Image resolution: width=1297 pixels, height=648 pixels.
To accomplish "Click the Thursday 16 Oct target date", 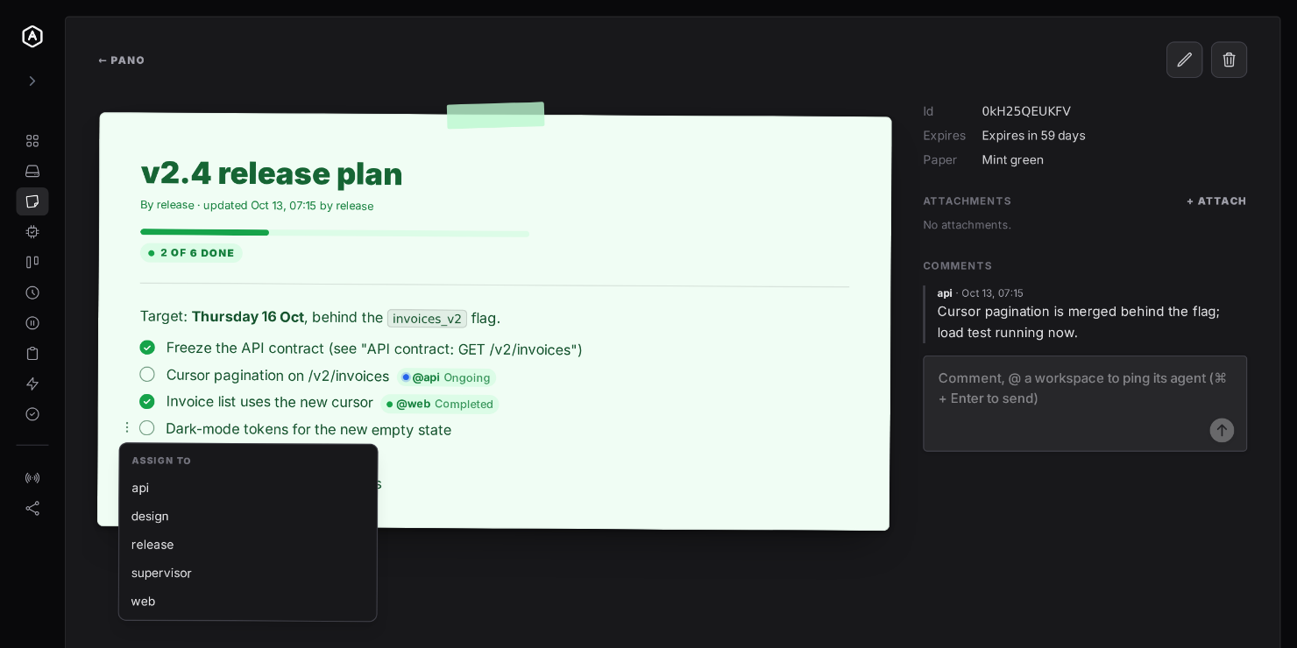I will click(248, 317).
